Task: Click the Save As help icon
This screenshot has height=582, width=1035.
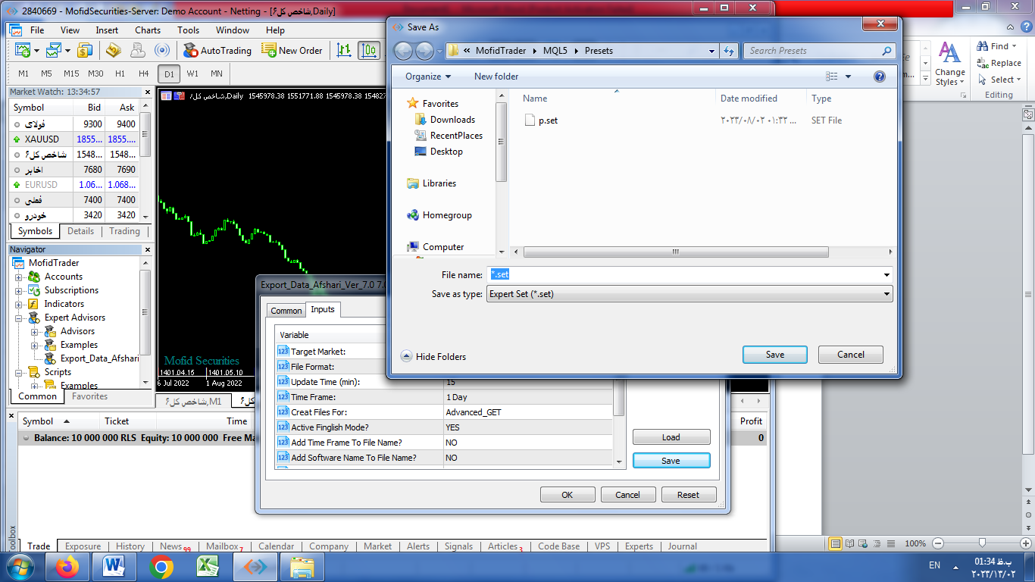Action: tap(880, 77)
